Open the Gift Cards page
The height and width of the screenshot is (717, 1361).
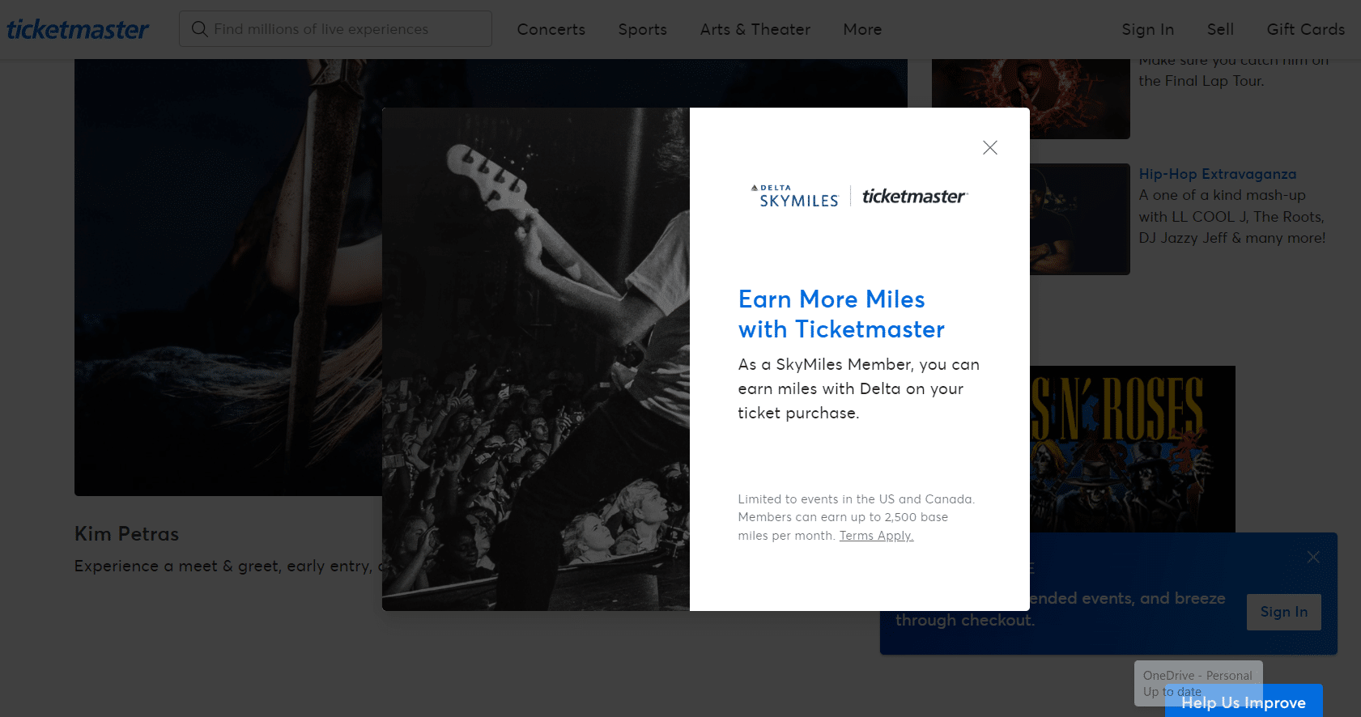pos(1305,29)
